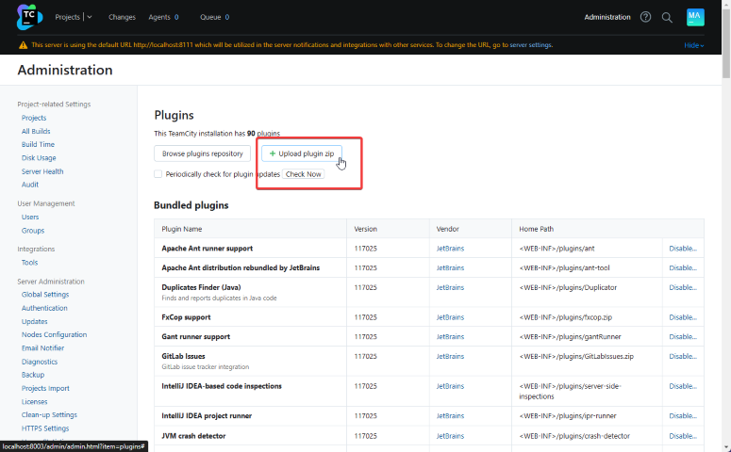Image resolution: width=731 pixels, height=452 pixels.
Task: Collapse the server URL warning with Hide
Action: coord(693,45)
